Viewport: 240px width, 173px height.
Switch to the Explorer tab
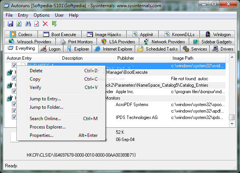coord(77,49)
